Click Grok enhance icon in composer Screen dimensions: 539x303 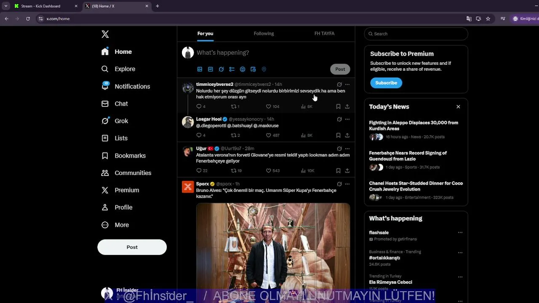coord(221,69)
